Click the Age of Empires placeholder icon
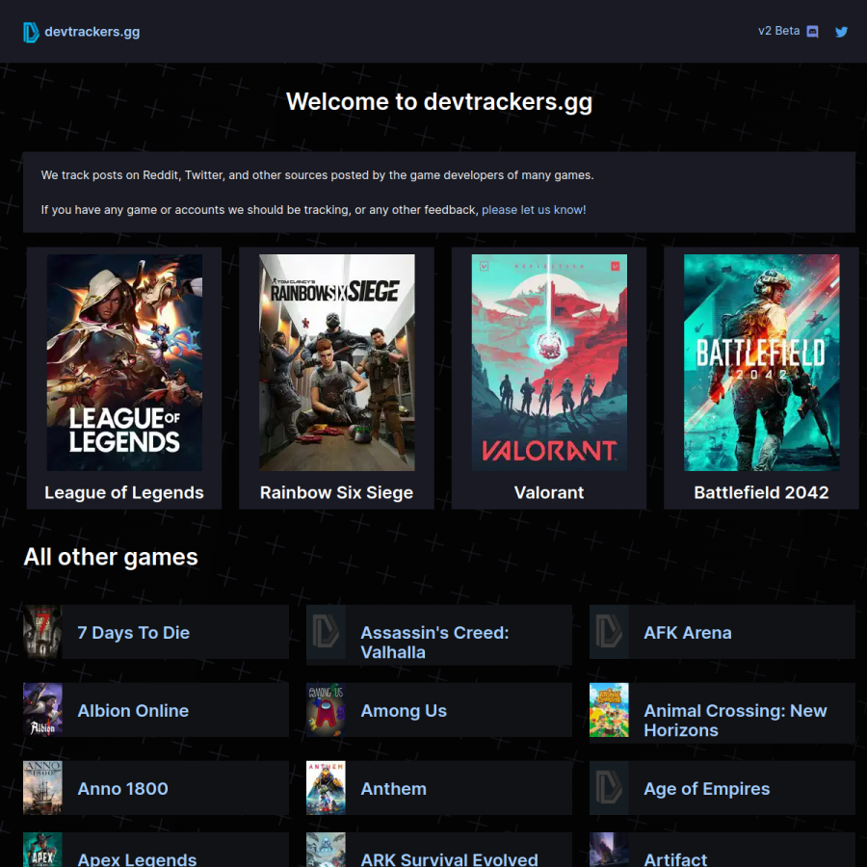The image size is (867, 867). 609,787
